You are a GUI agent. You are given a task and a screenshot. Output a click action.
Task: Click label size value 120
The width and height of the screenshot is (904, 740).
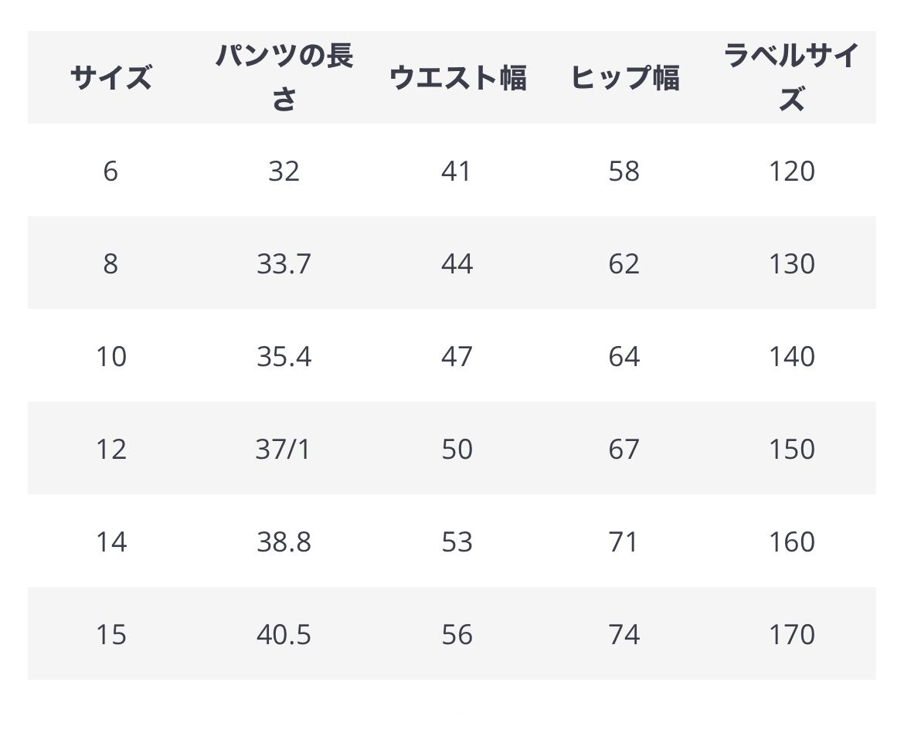click(792, 171)
